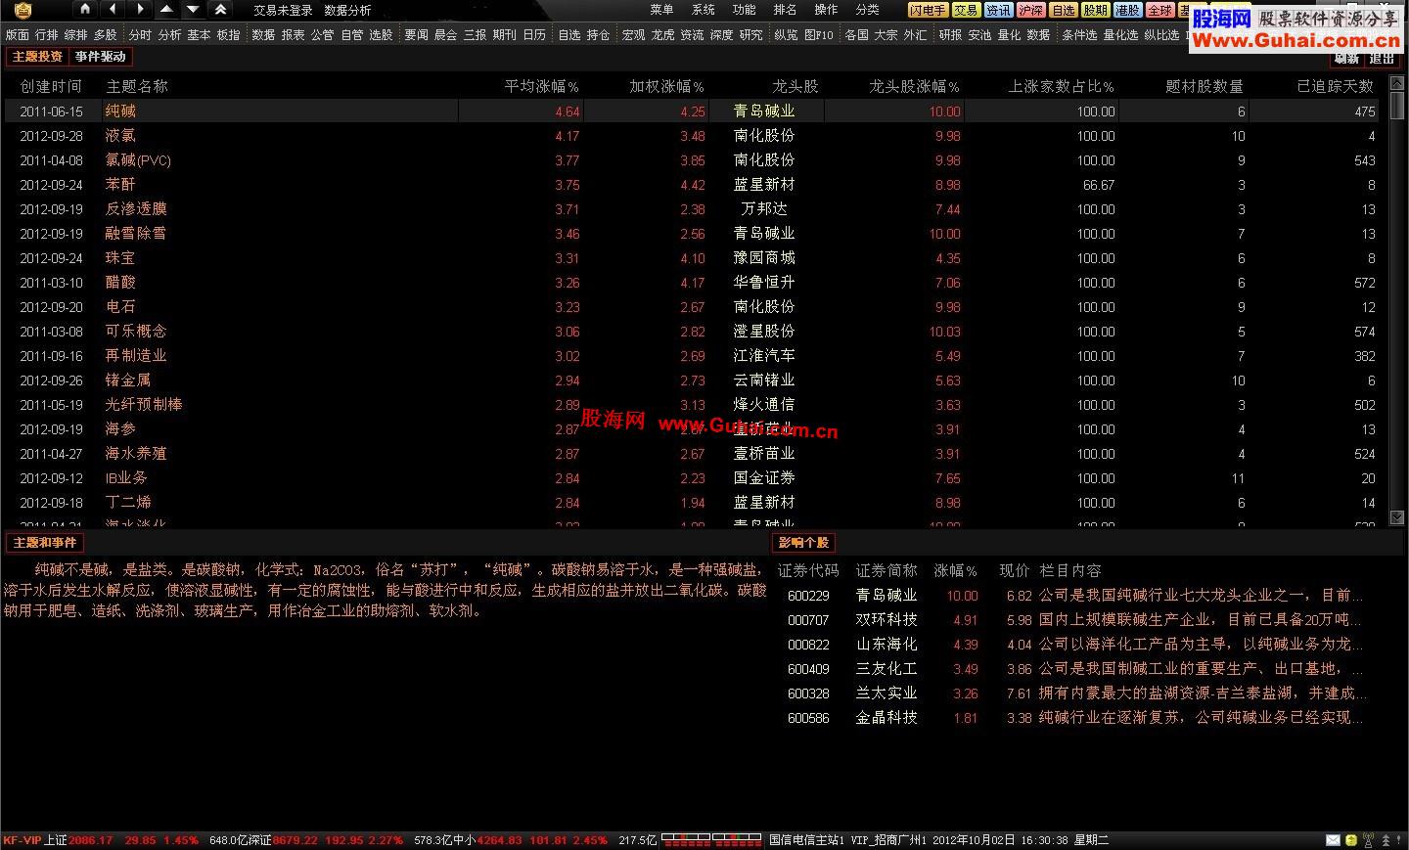Viewport: 1409px width, 850px height.
Task: Open the 全球 markets button
Action: [x=1159, y=10]
